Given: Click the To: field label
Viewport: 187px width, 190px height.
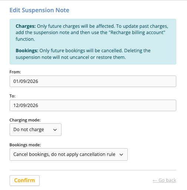Looking at the screenshot, I should click(x=13, y=96).
